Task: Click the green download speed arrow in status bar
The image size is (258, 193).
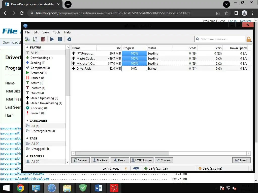Action: [x=146, y=168]
